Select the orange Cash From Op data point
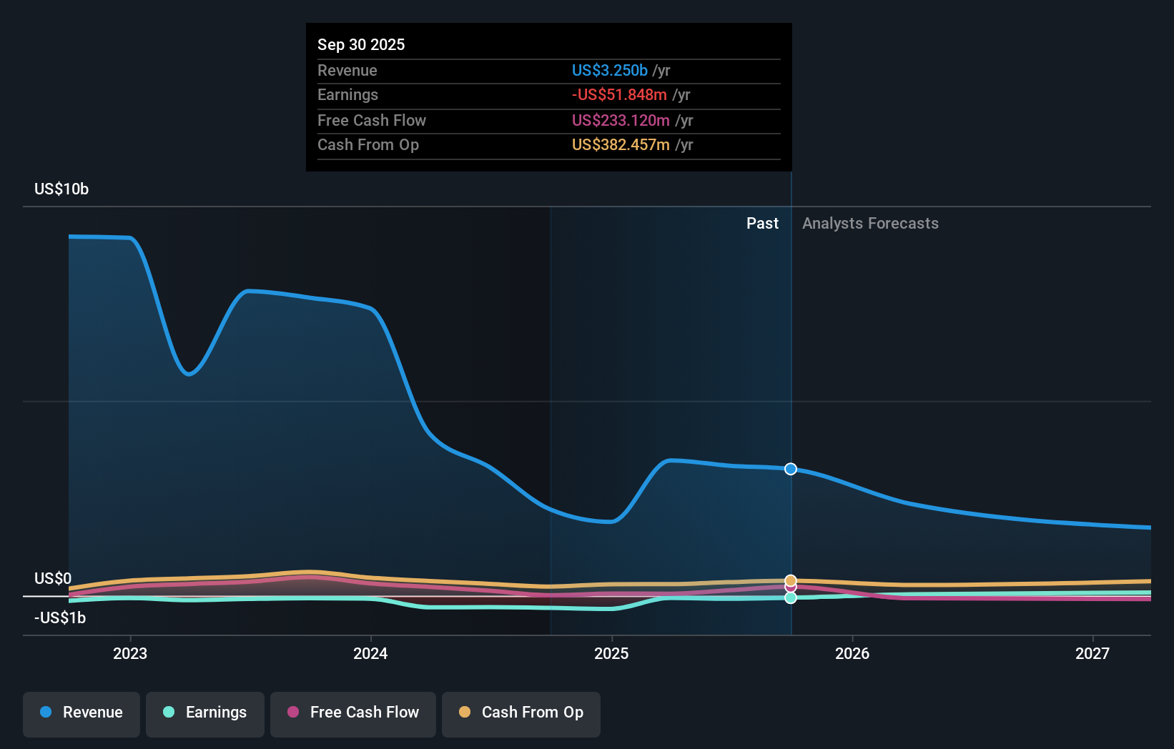The height and width of the screenshot is (749, 1174). click(790, 579)
